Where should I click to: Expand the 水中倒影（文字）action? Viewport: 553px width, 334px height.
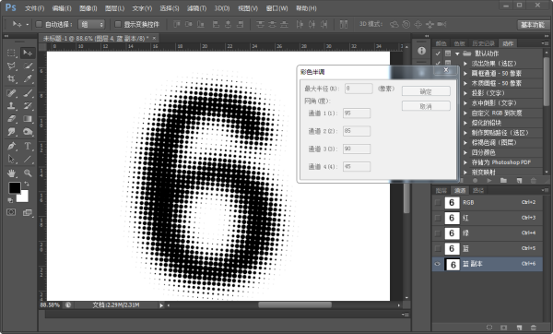(x=465, y=103)
